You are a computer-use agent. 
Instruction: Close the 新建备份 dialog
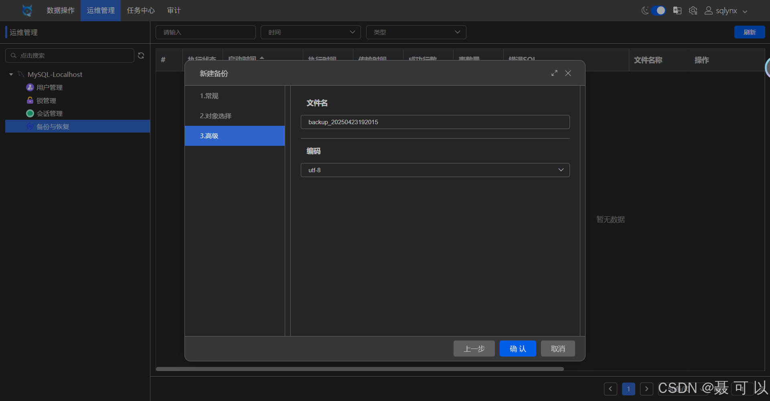[x=568, y=73]
